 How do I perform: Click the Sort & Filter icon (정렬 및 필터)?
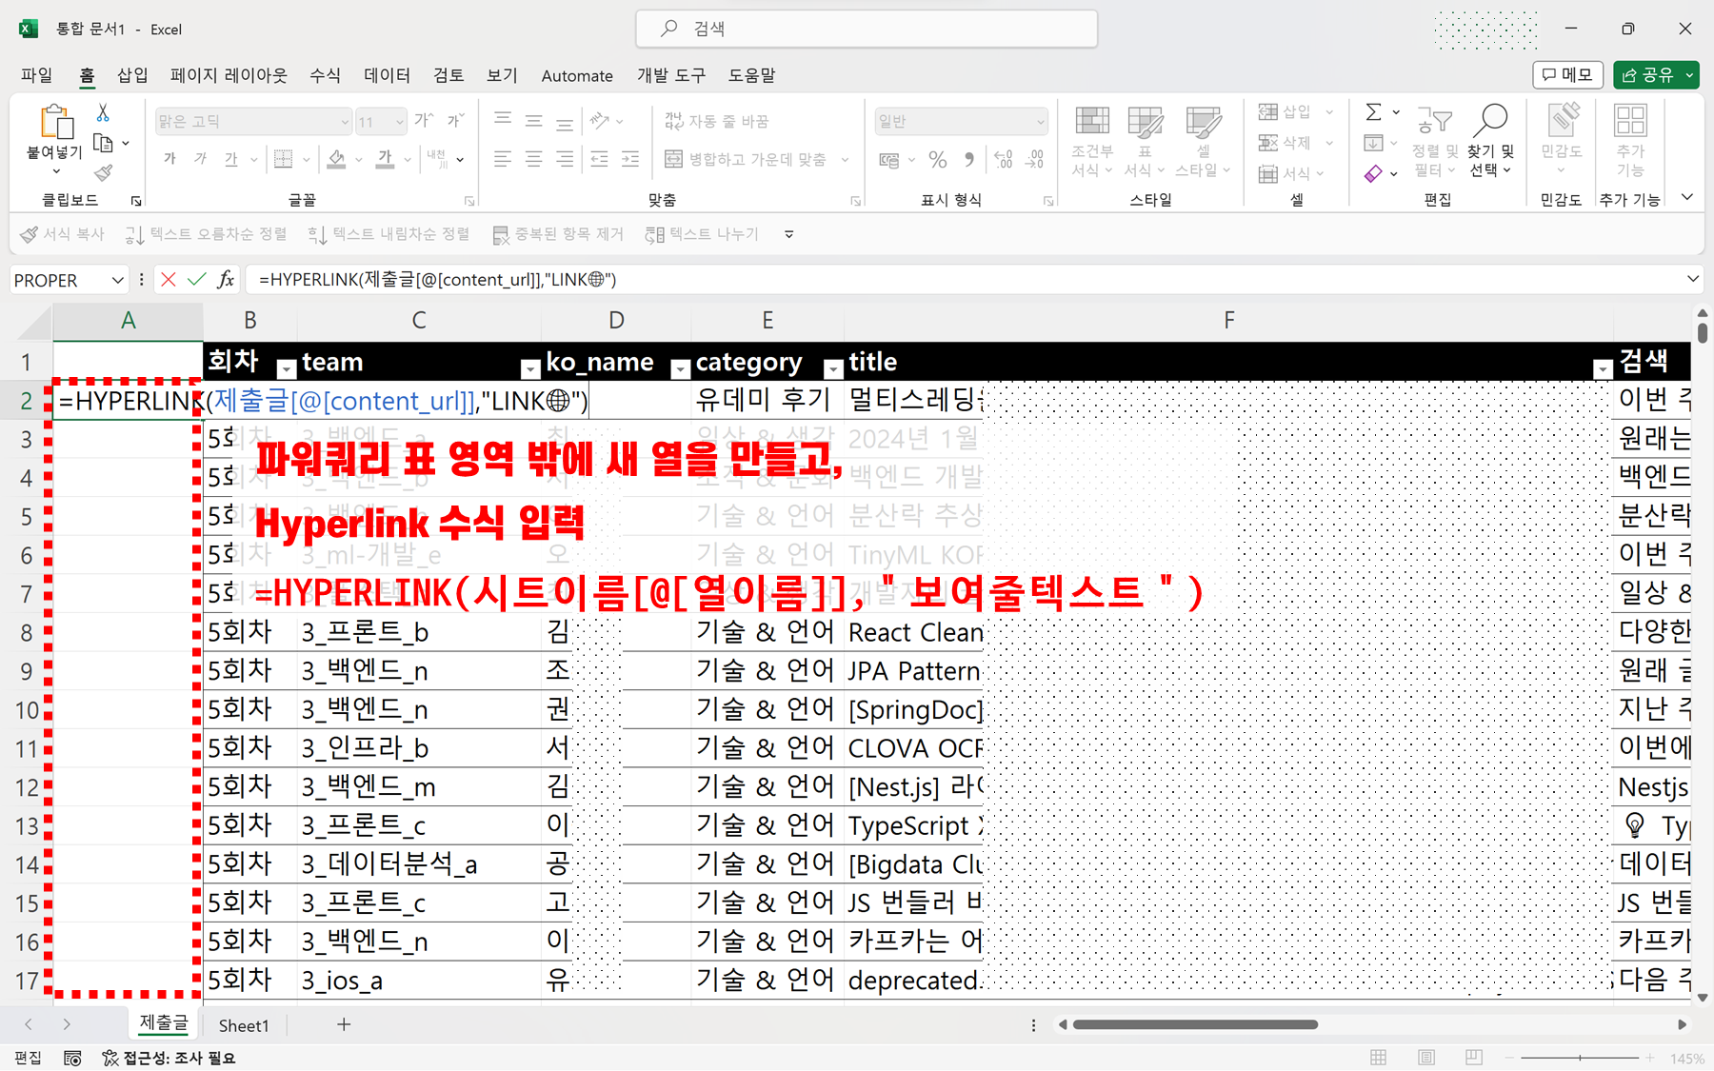[1434, 121]
